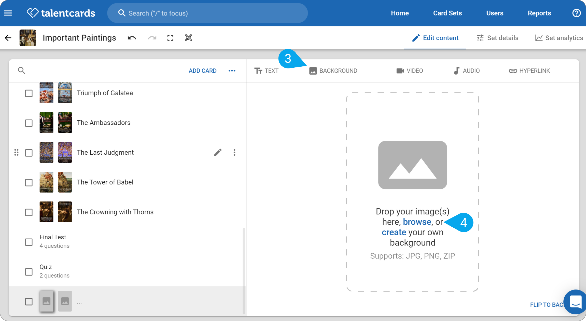
Task: Select The Ambassadors card checkbox
Action: click(29, 123)
